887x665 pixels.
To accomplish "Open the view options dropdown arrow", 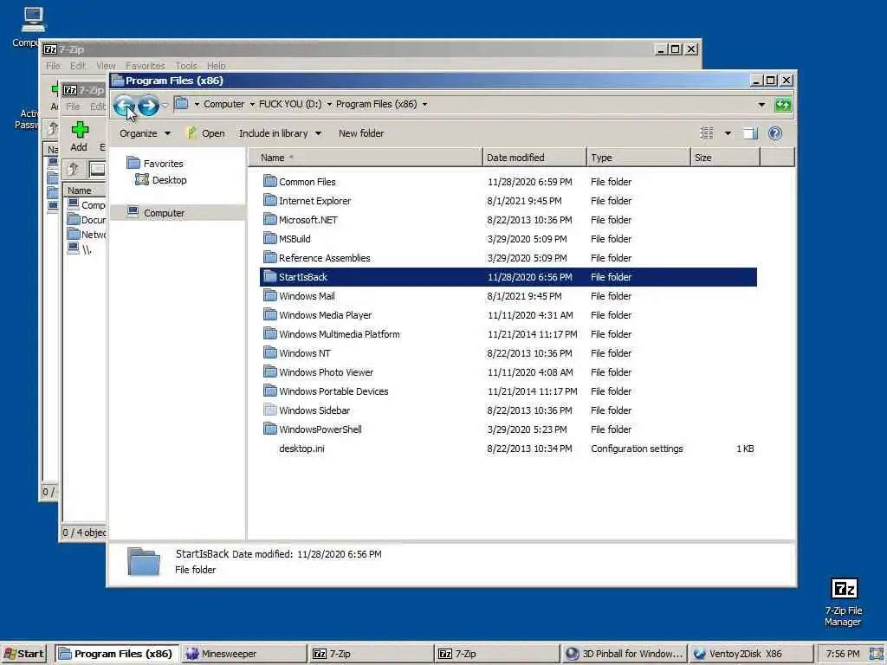I will tap(728, 133).
